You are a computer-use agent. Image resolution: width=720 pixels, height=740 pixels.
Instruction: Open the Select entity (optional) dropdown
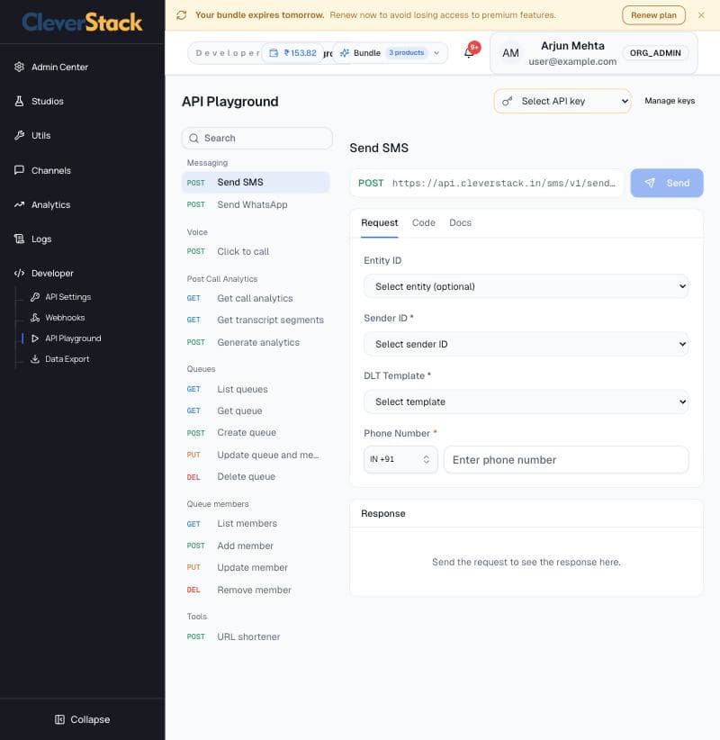526,286
